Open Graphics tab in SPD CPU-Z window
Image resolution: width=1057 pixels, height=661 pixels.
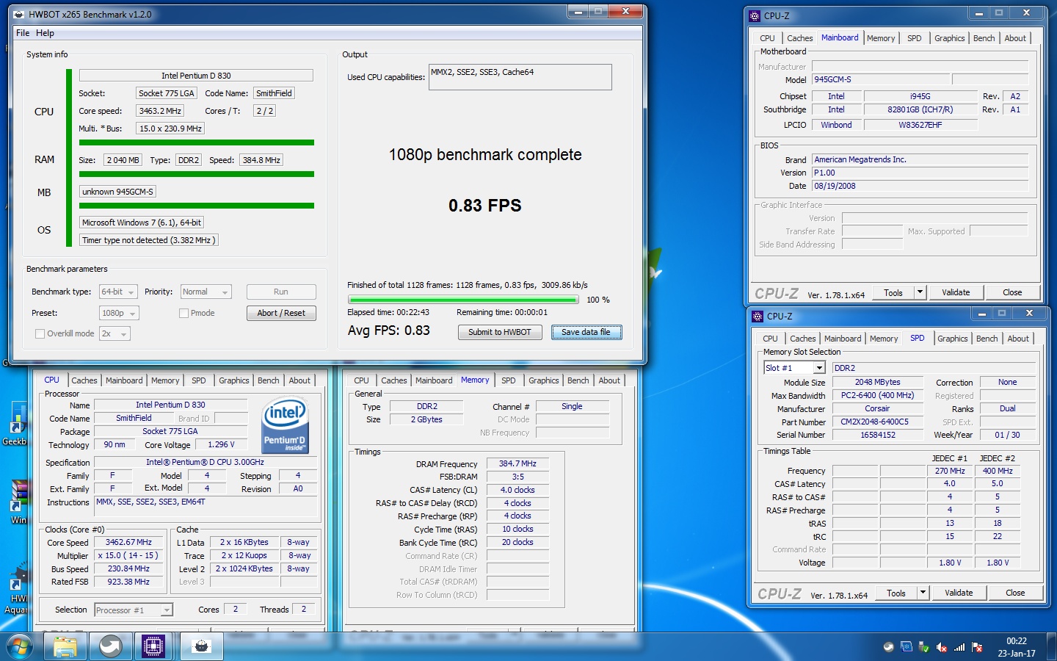click(952, 339)
